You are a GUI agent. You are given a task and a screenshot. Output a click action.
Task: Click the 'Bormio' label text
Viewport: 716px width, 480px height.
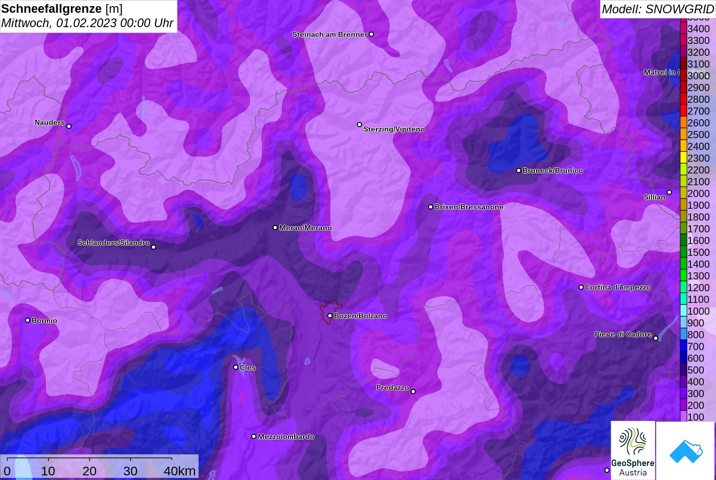point(44,320)
